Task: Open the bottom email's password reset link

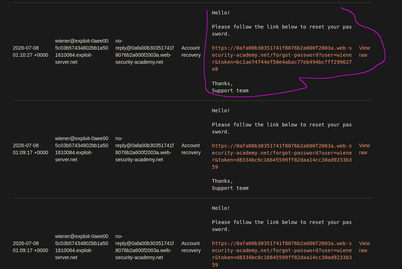Action: (282, 254)
